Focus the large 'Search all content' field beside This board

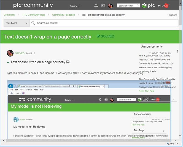(104, 23)
